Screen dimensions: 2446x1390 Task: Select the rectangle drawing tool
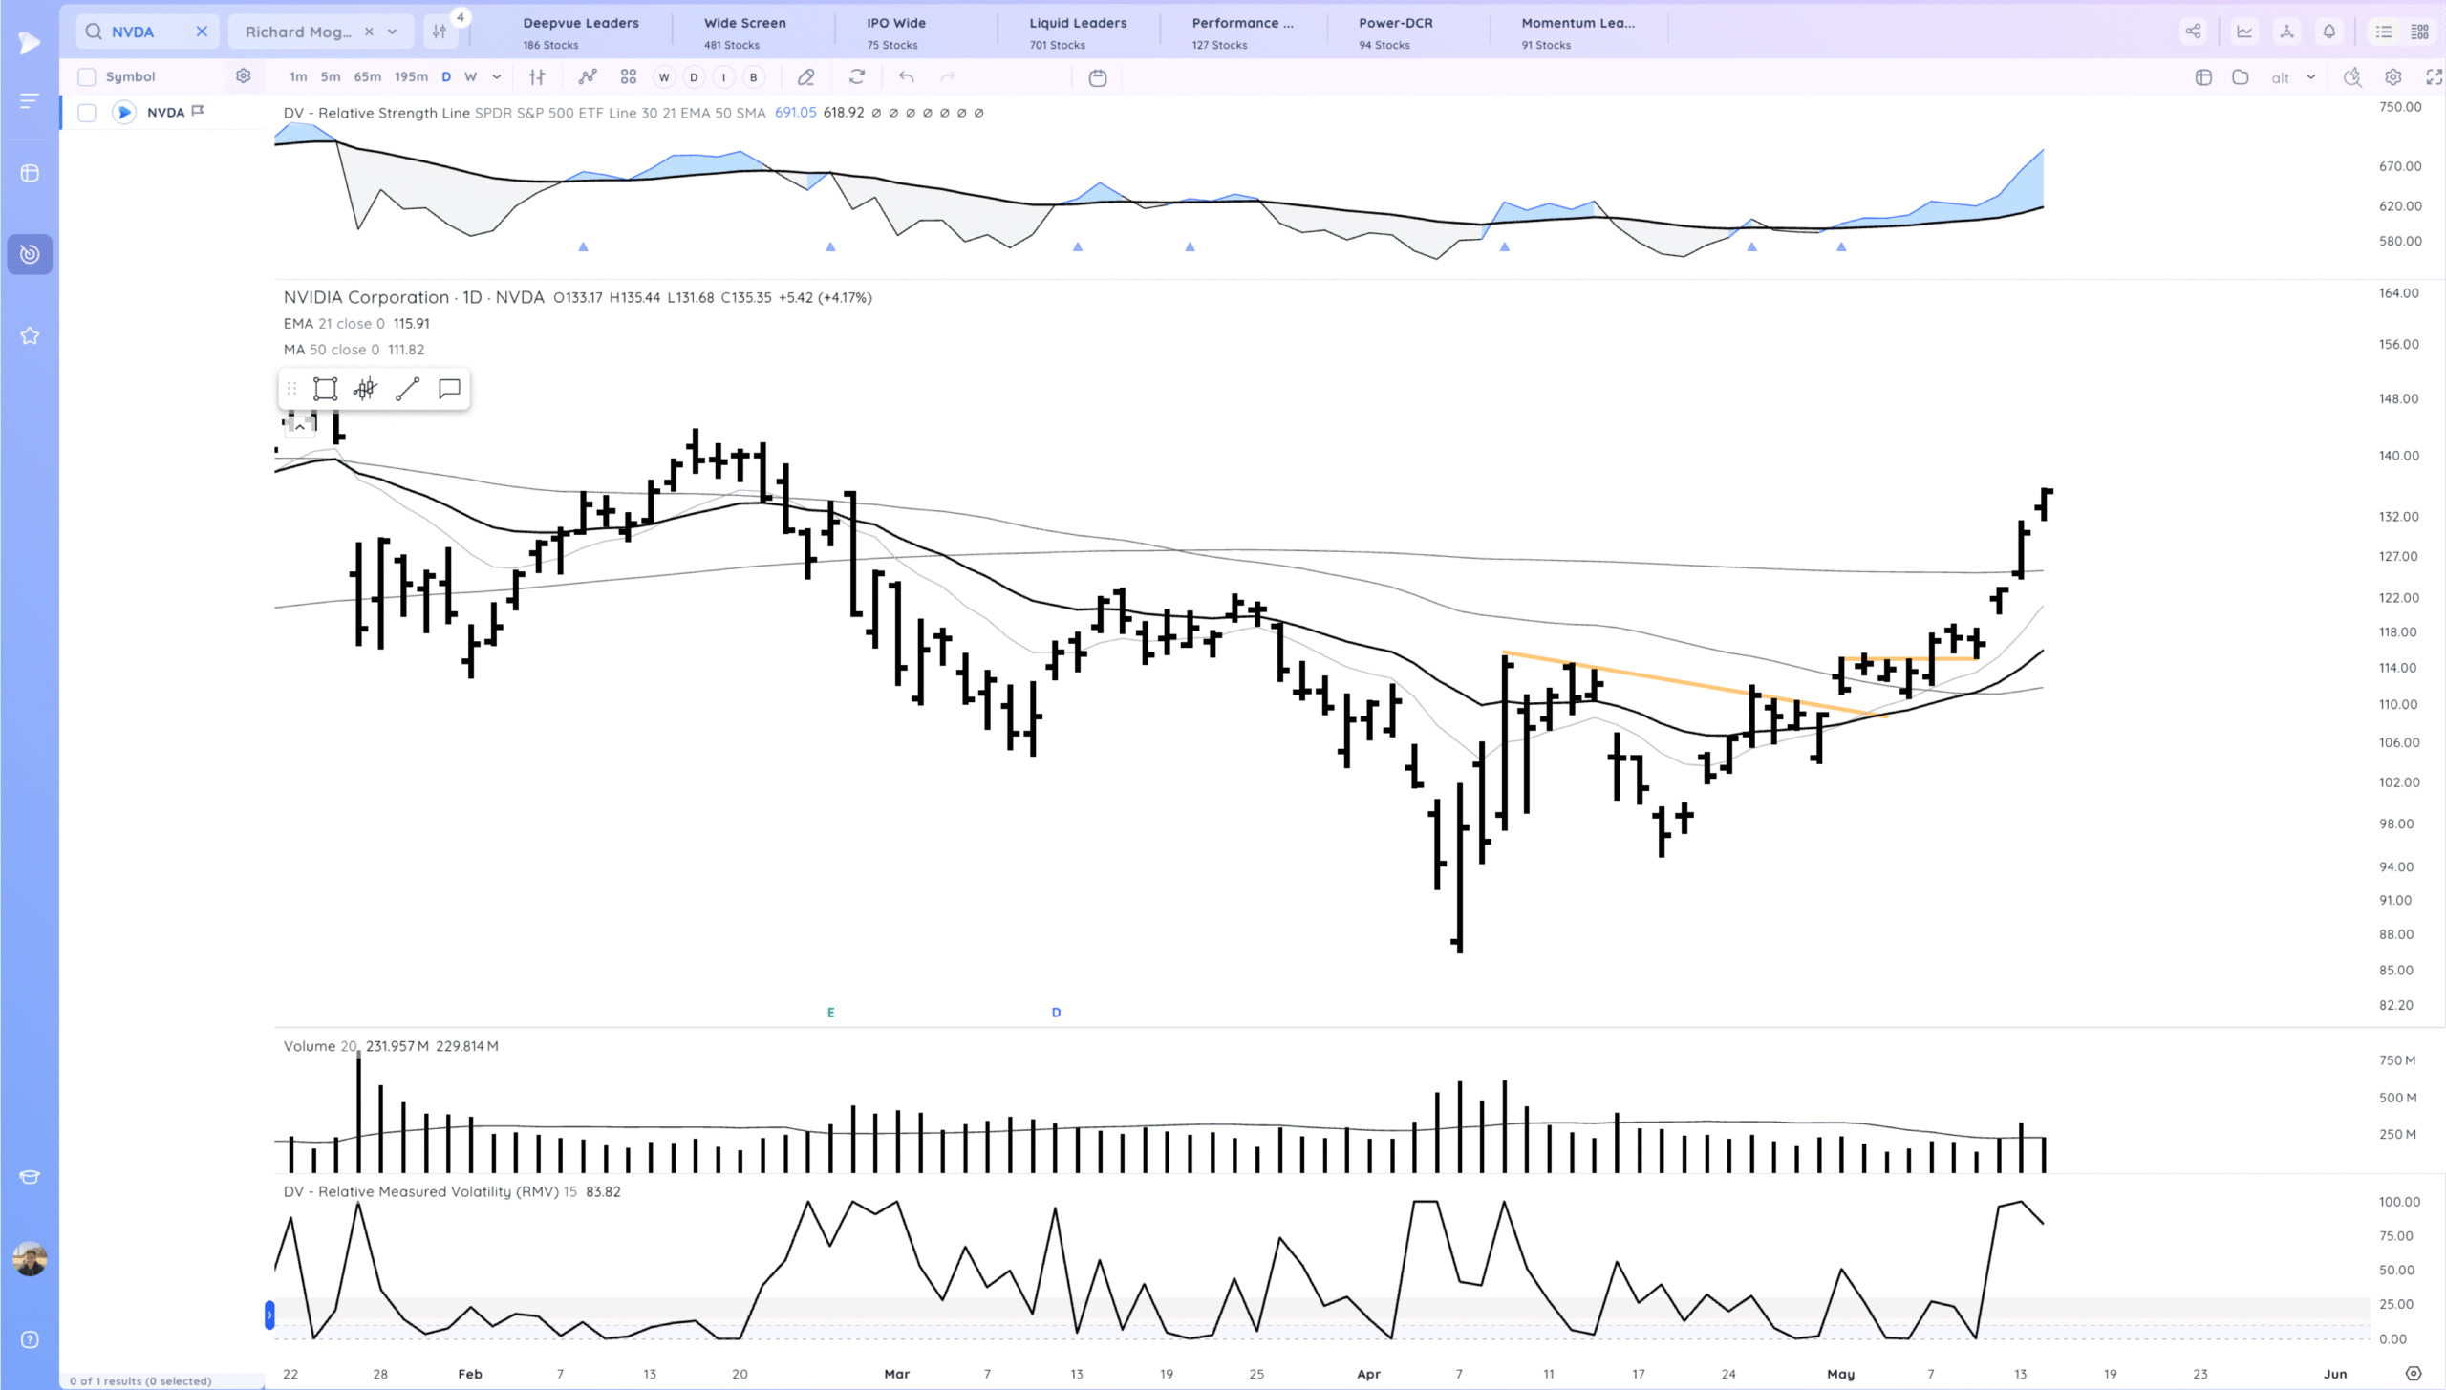click(x=325, y=389)
